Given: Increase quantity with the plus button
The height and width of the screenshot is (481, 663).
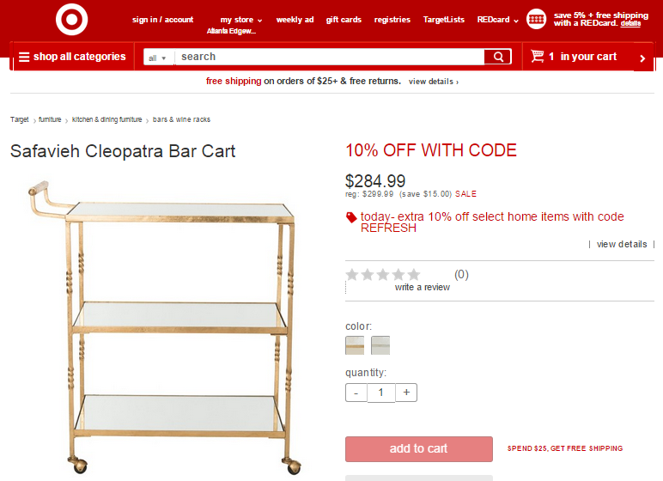Looking at the screenshot, I should [406, 393].
